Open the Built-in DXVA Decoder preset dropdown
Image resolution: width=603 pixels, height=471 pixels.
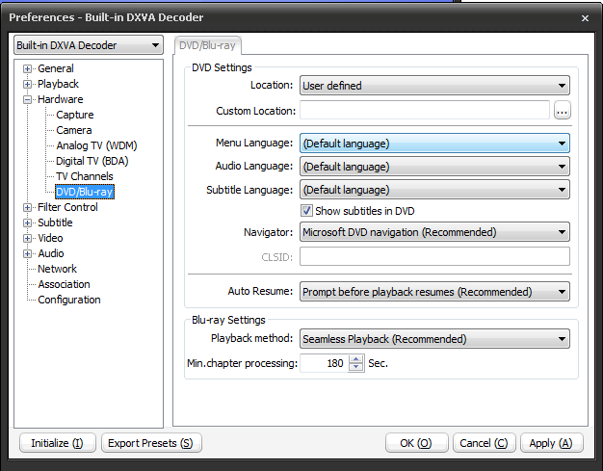coord(88,45)
